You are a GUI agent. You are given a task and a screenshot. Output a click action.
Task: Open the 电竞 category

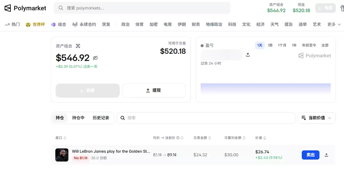tap(168, 24)
